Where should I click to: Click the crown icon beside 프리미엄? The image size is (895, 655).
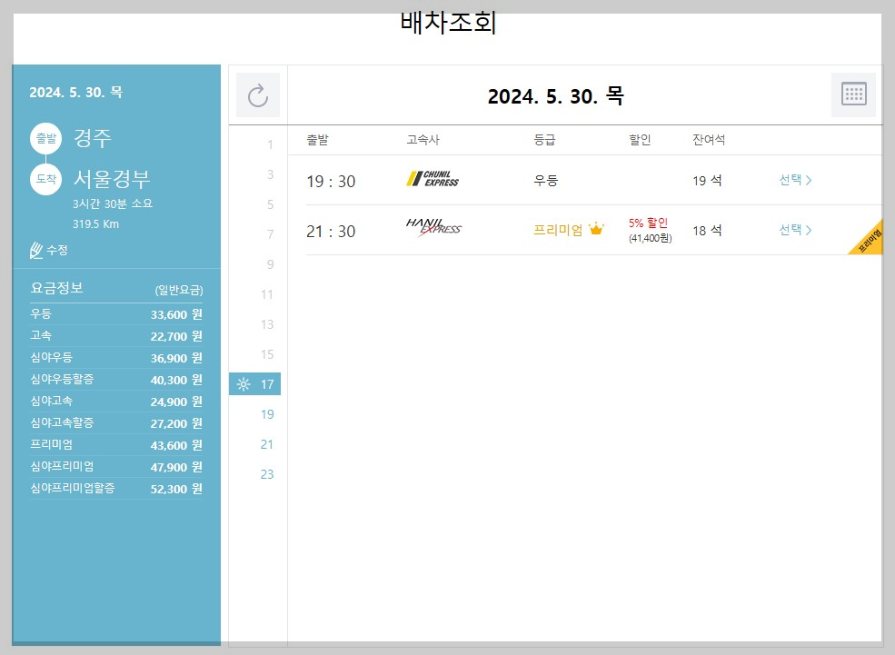[596, 229]
